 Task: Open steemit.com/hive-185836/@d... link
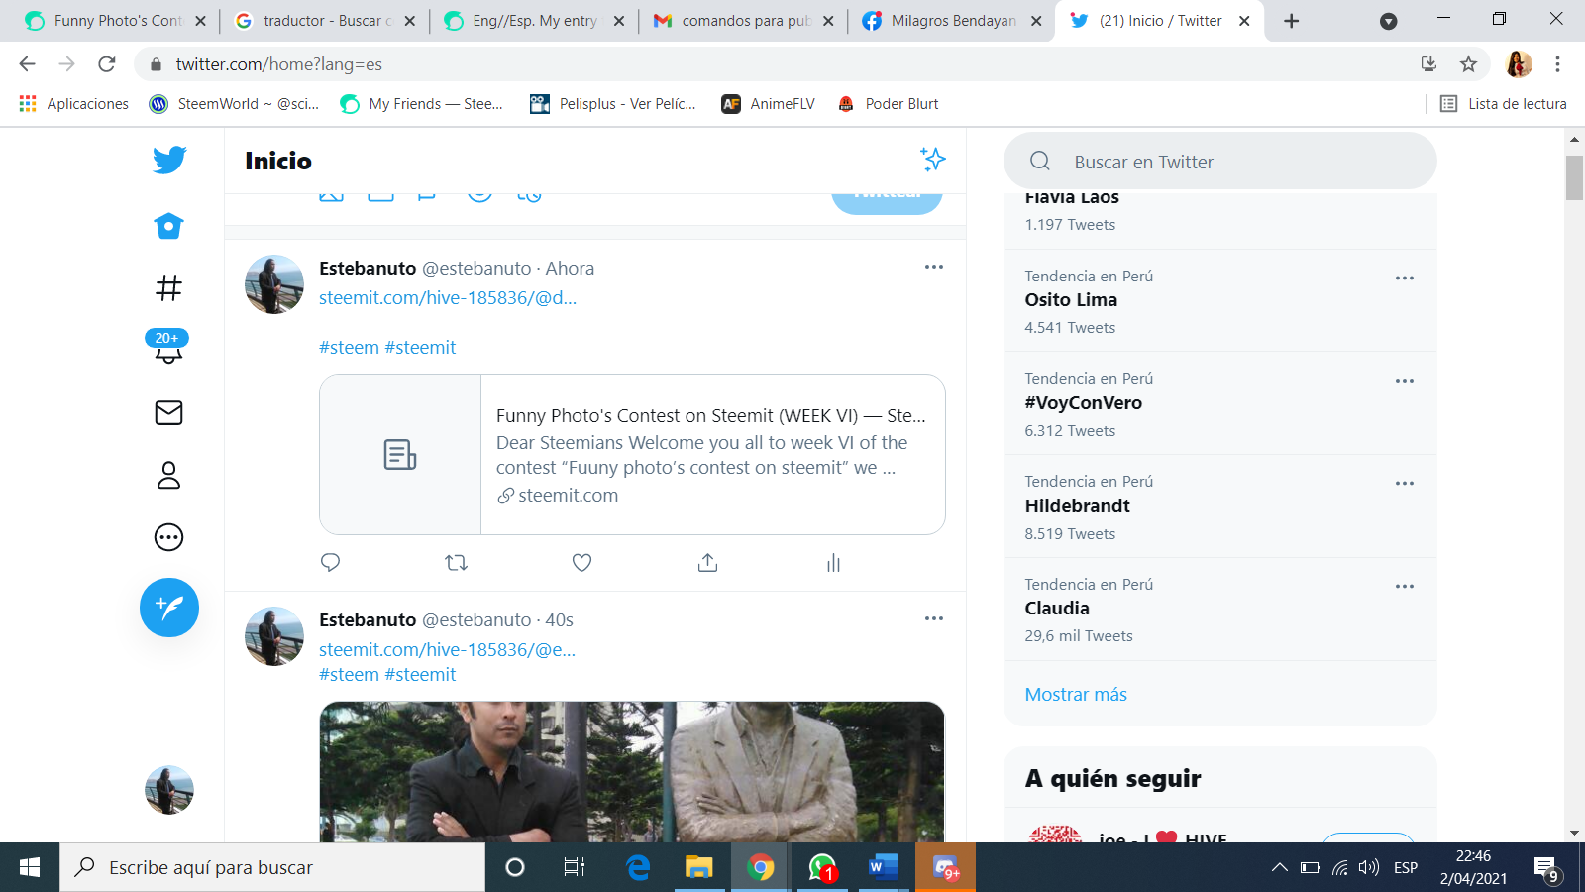point(448,297)
